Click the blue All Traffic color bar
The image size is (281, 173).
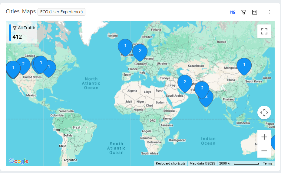pyautogui.click(x=10, y=32)
